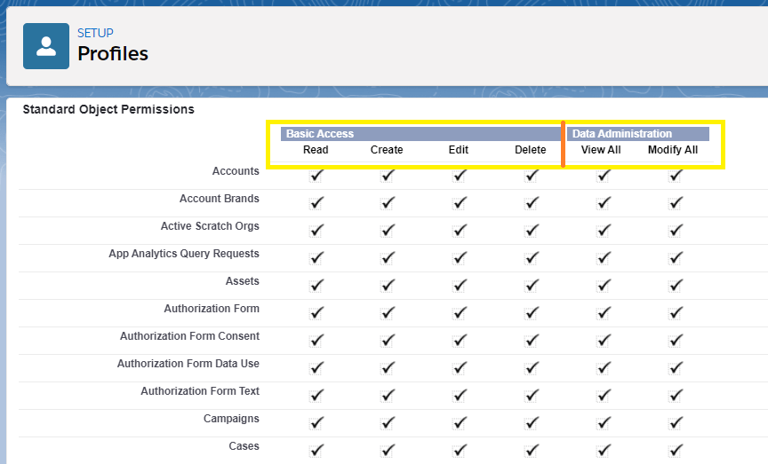Image resolution: width=768 pixels, height=464 pixels.
Task: Click the Profiles page title
Action: click(113, 53)
